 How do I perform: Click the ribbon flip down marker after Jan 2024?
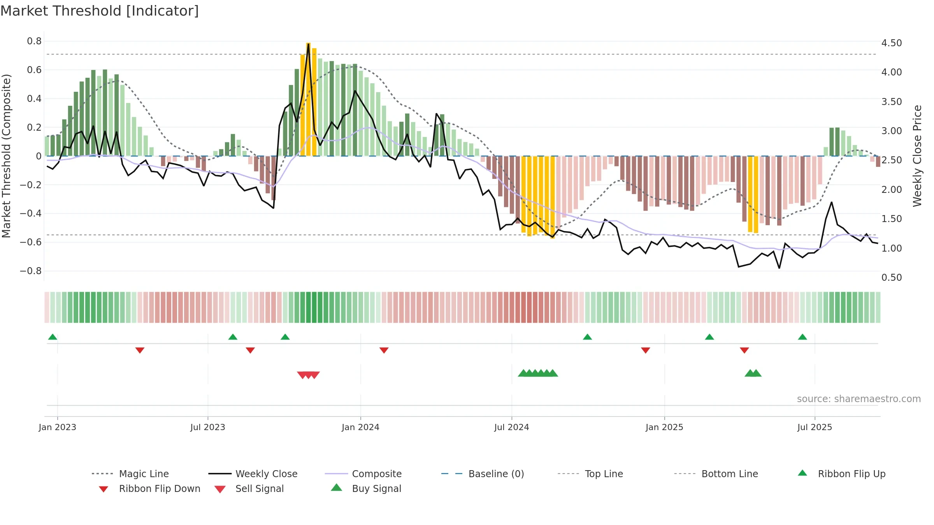tap(384, 350)
